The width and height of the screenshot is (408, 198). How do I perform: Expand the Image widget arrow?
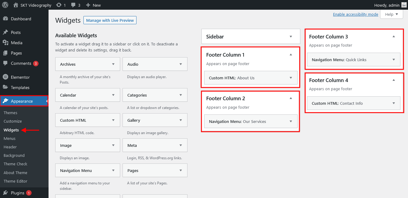[113, 145]
